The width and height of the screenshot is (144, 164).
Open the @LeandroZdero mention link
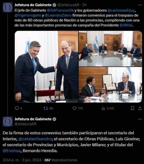58,15
